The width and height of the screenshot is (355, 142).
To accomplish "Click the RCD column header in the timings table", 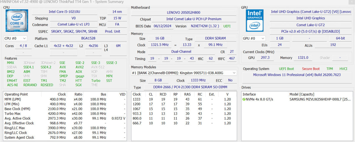I will point(163,94).
